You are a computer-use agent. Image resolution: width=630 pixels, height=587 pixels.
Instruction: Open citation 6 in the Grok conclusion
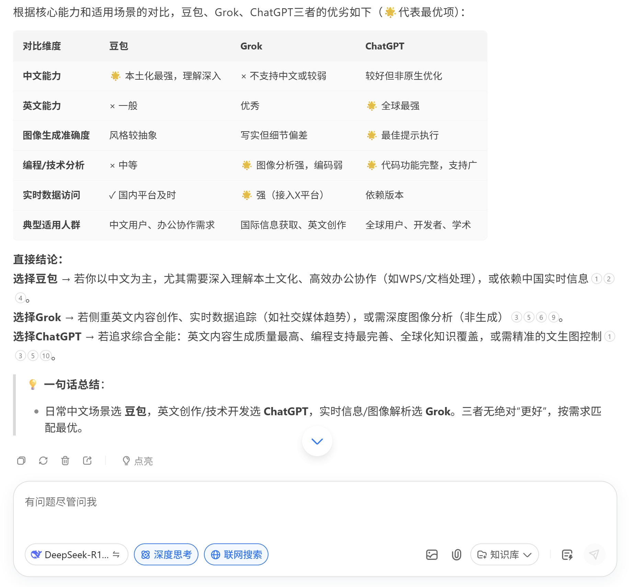pos(541,317)
